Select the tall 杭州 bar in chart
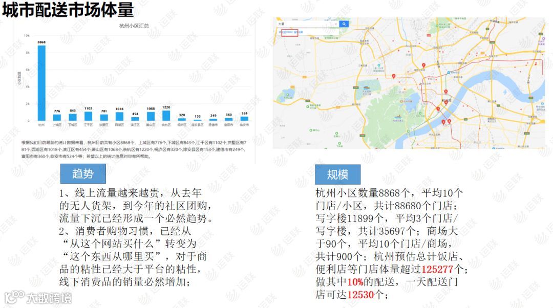The image size is (553, 308). pyautogui.click(x=41, y=83)
